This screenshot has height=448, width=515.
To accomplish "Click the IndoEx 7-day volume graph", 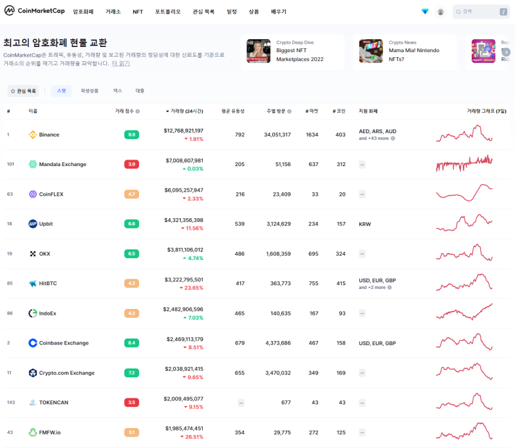I will click(464, 312).
